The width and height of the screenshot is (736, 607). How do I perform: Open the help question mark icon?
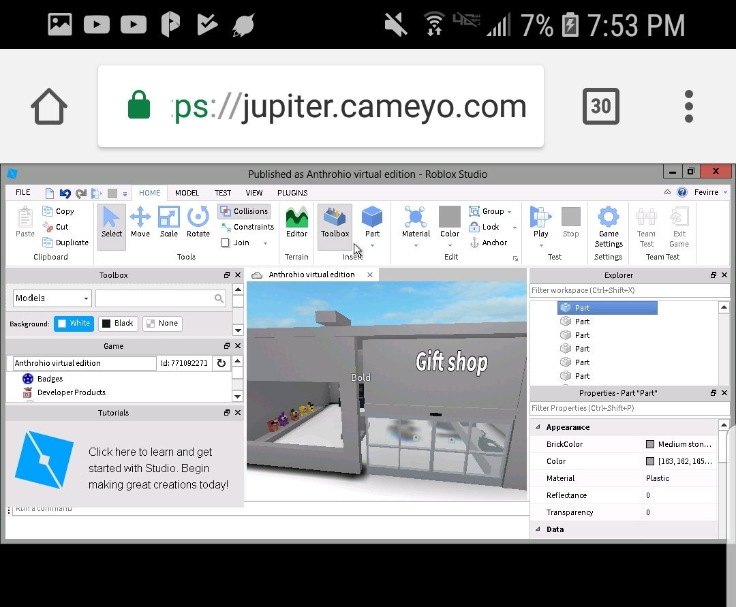click(x=682, y=192)
